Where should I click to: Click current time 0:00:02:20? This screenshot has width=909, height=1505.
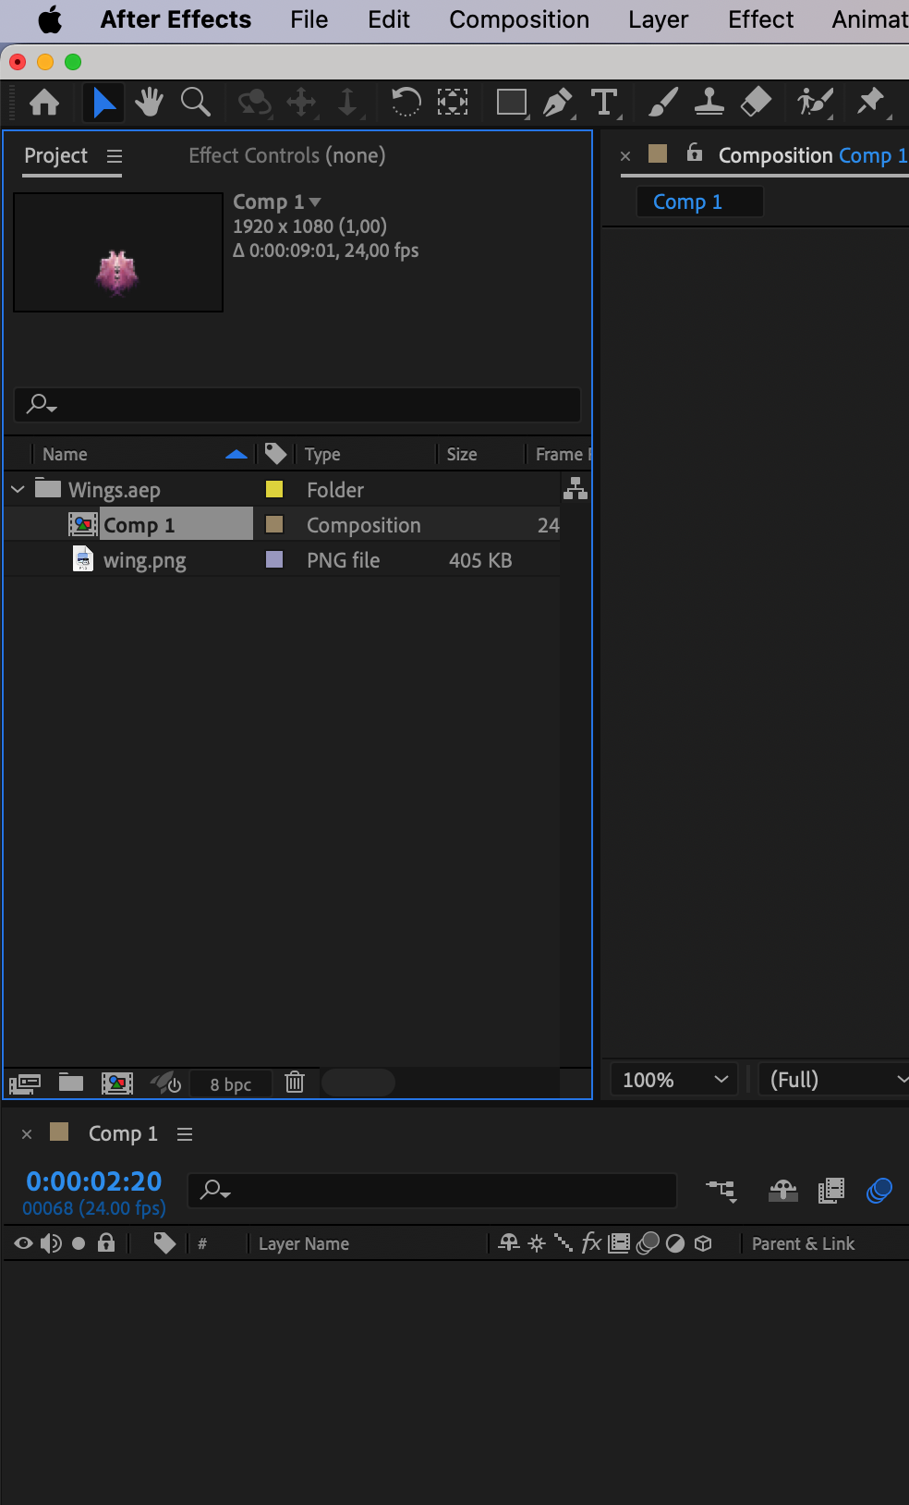94,1181
